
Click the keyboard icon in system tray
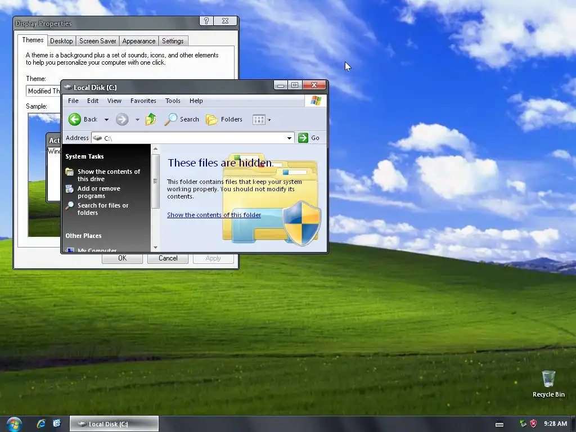(x=499, y=424)
